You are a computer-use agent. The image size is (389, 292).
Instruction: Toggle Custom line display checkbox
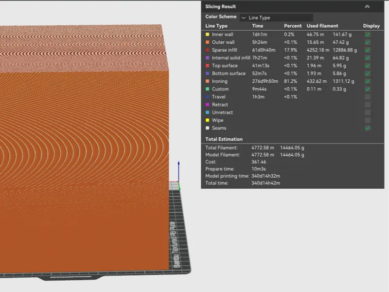[x=368, y=89]
